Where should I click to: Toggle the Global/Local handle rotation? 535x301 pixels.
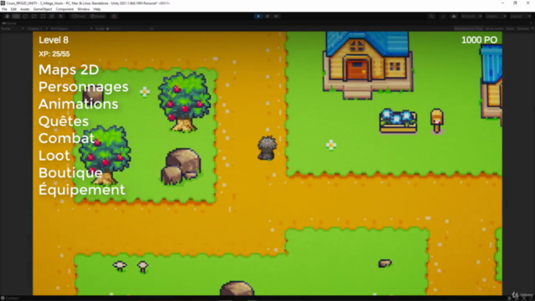coord(98,17)
